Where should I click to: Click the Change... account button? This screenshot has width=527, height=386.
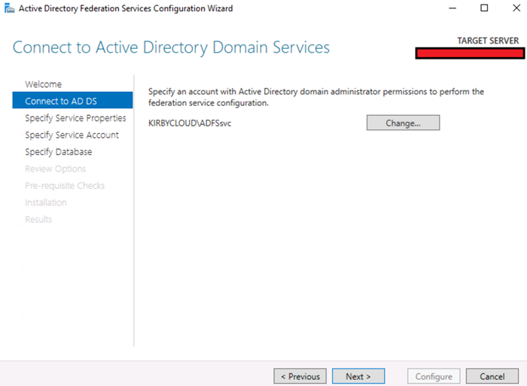pos(403,123)
